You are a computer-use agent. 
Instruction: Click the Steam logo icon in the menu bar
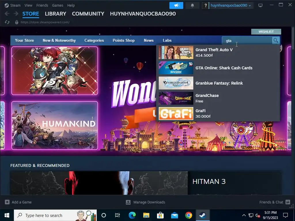[x=7, y=5]
